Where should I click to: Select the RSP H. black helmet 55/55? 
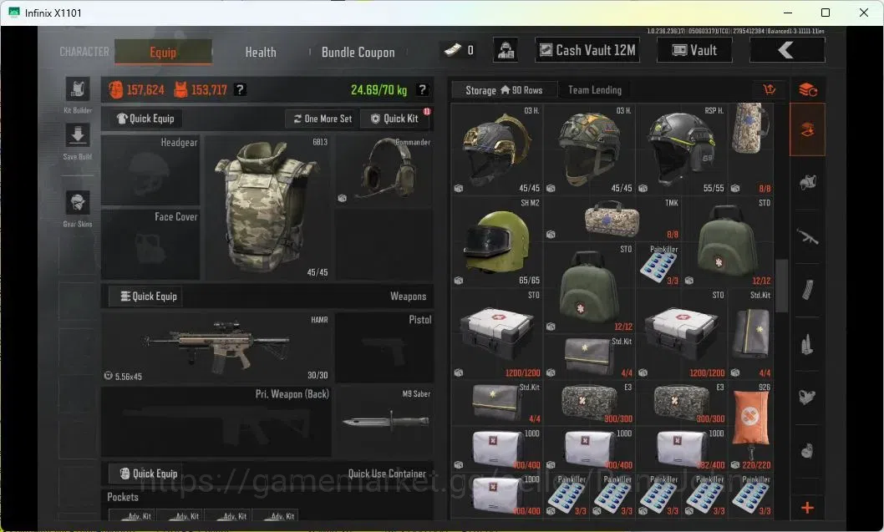(681, 149)
